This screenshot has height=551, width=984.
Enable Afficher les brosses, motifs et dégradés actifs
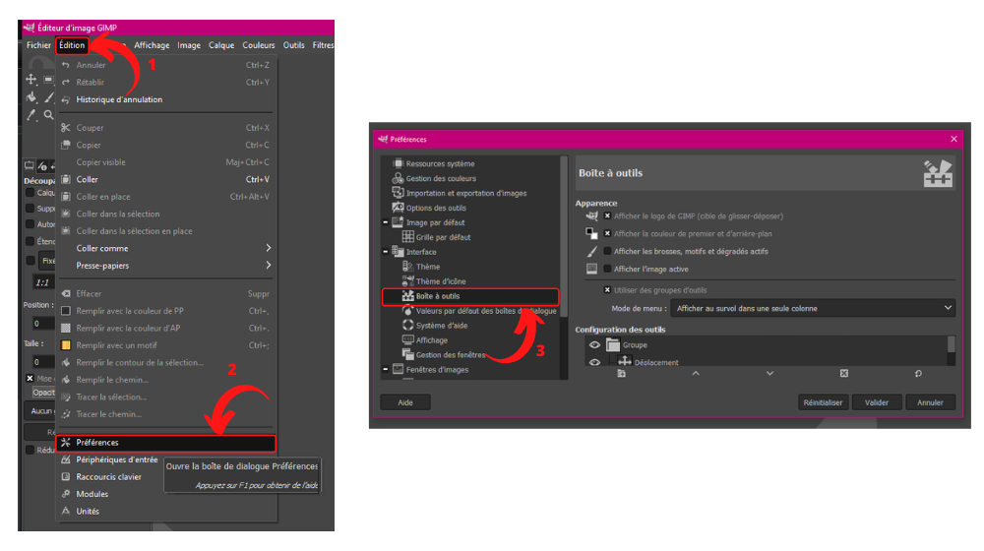607,251
